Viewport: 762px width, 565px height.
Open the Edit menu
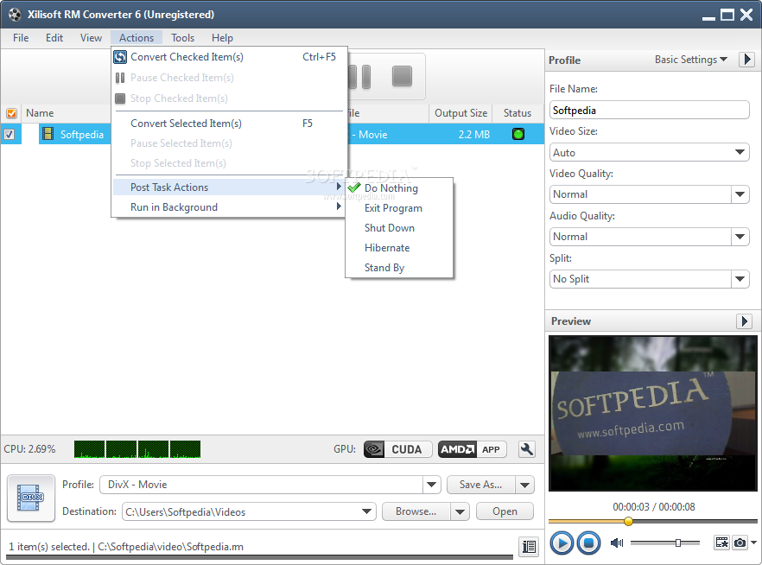54,37
